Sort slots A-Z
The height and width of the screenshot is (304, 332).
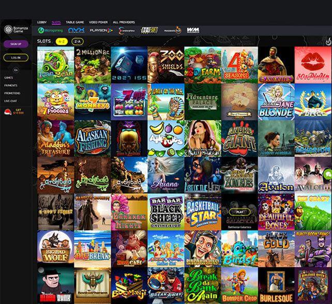62,41
